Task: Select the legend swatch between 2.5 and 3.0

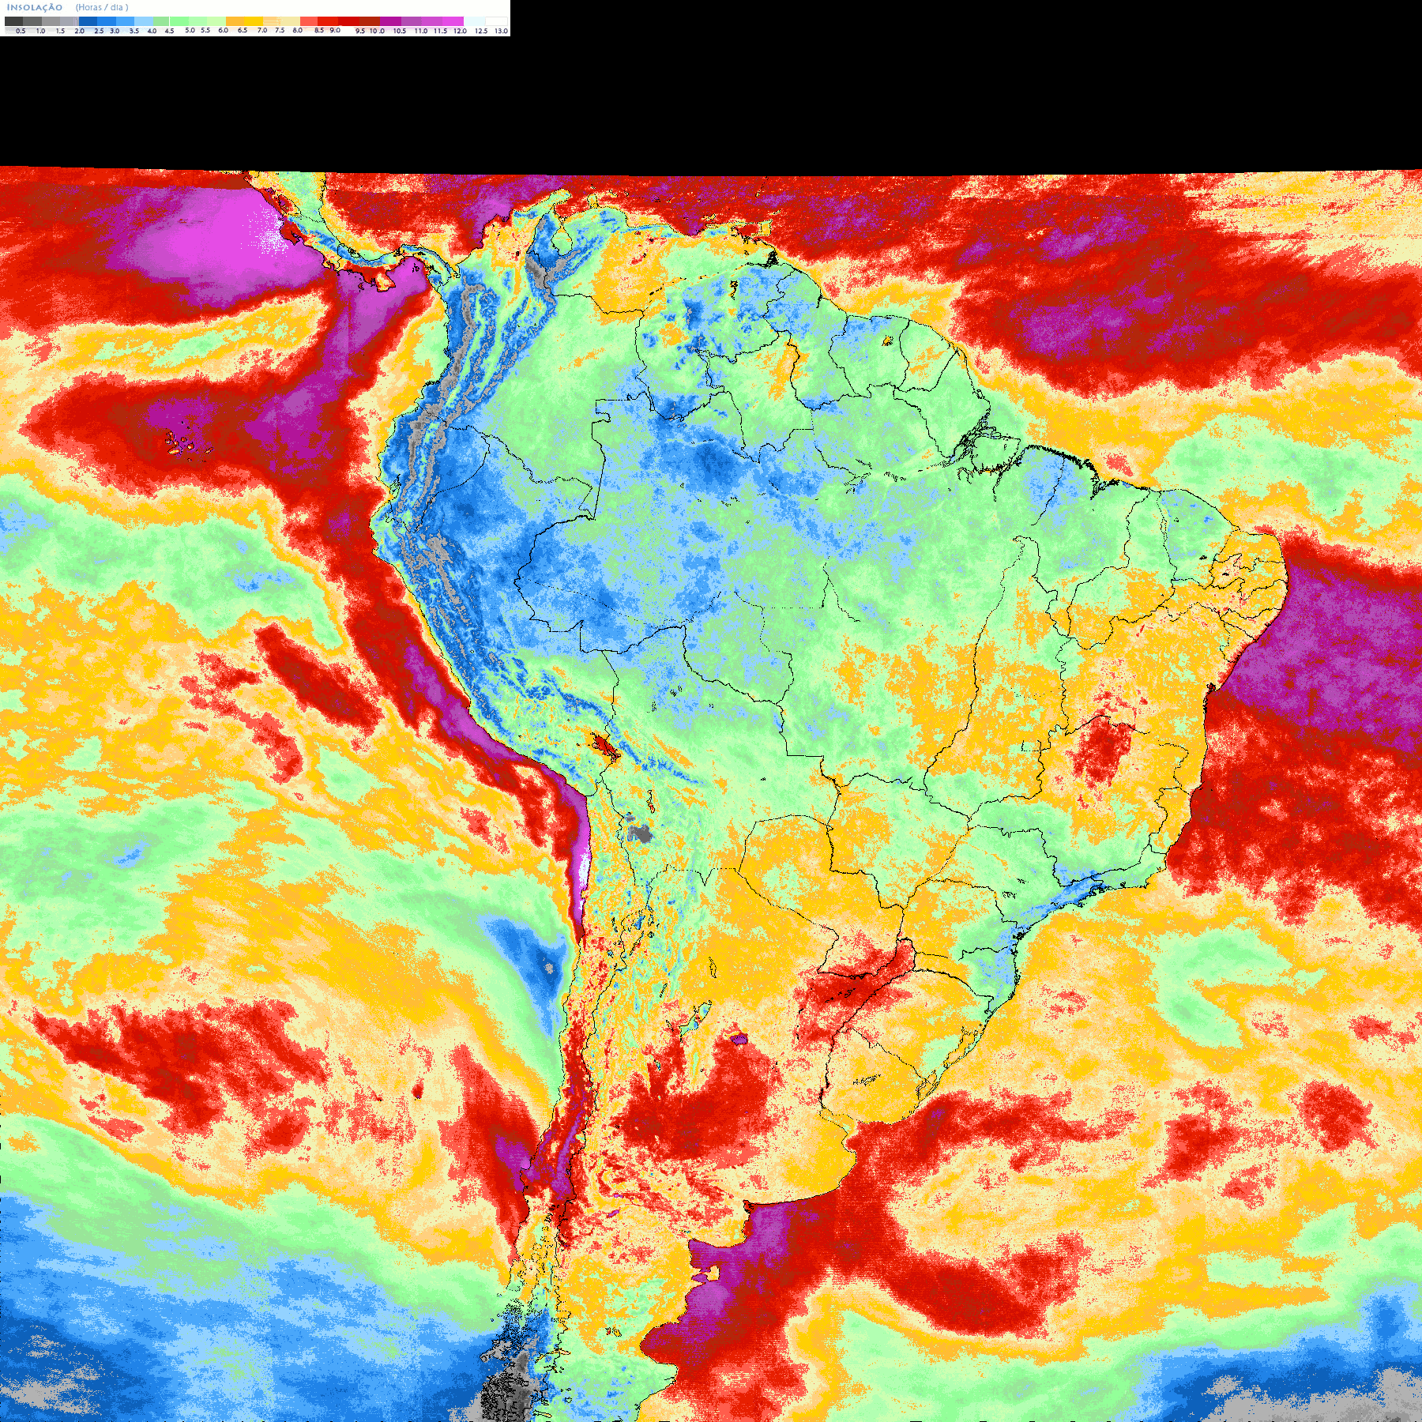Action: click(107, 21)
